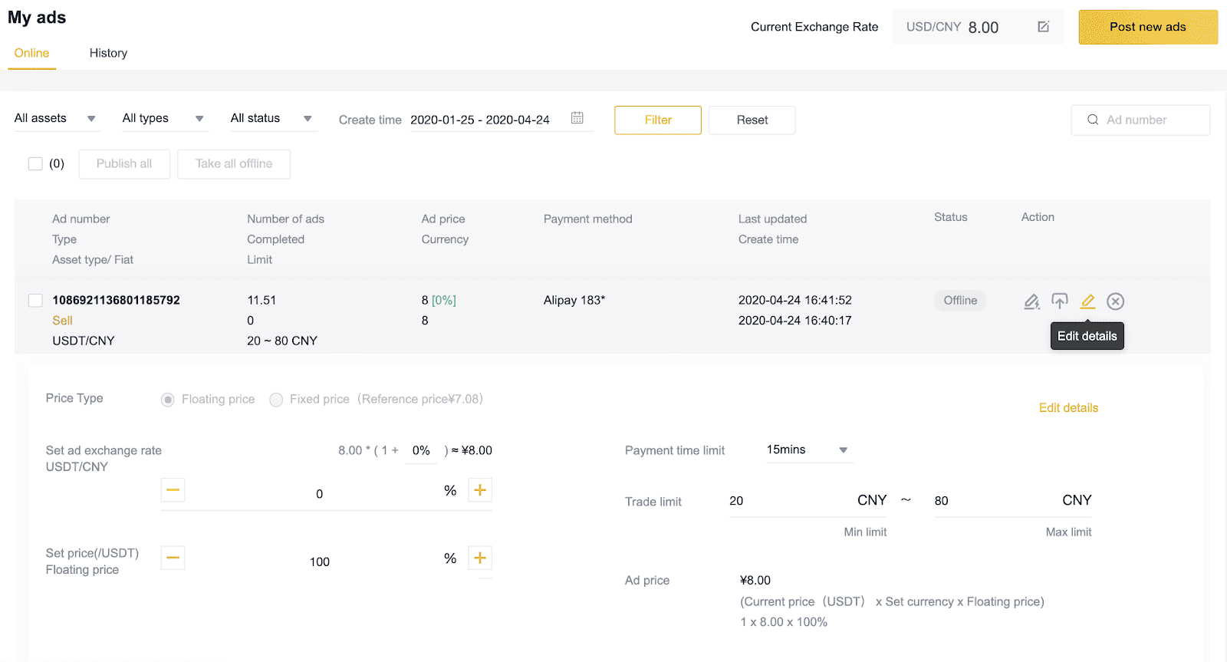1227x662 pixels.
Task: Click the quick edit pencil icon in Action
Action: point(1032,301)
